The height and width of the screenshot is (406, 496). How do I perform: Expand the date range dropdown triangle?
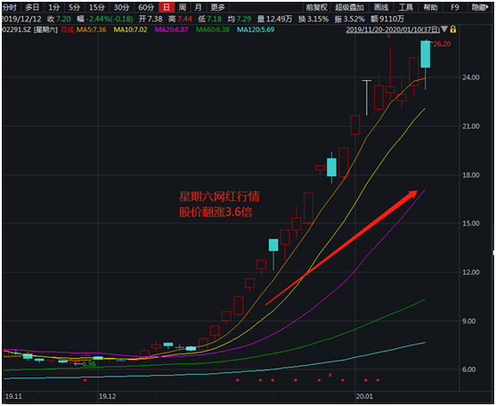(444, 29)
